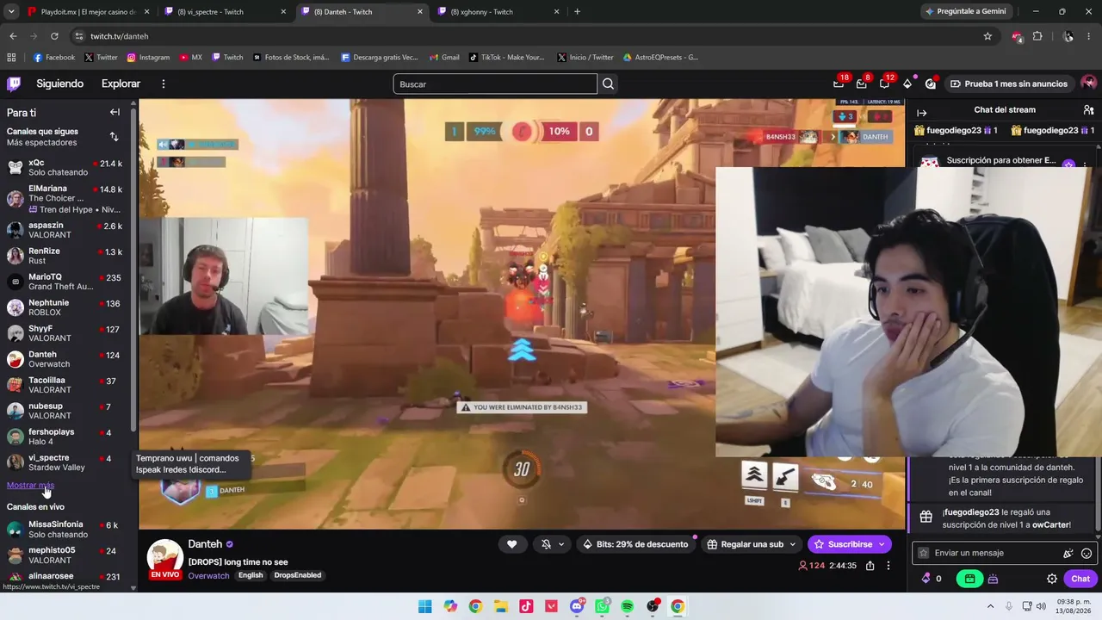Click the Bits icon in the top bar
1102x620 pixels.
click(907, 84)
